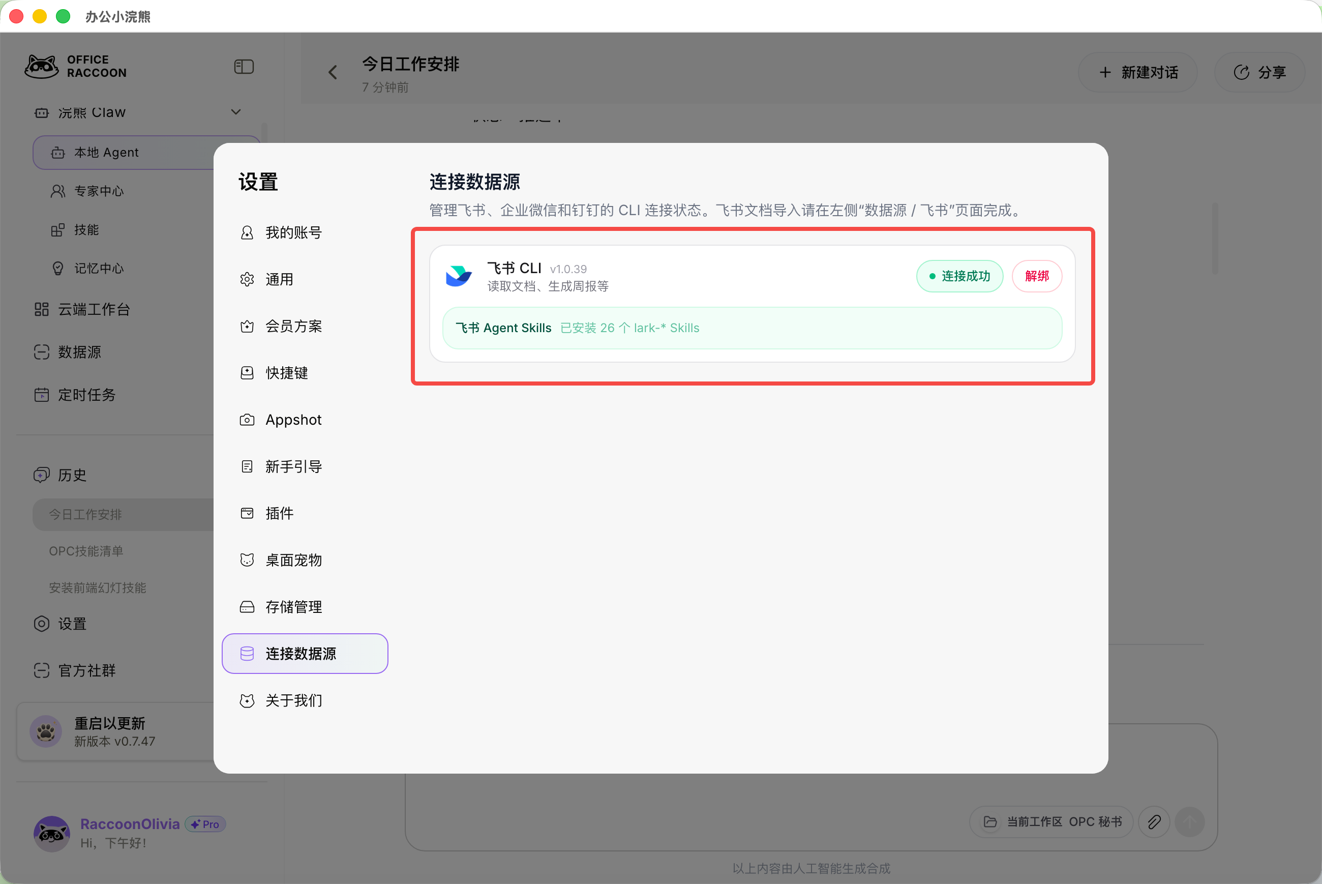
Task: Click 解绑 to unbind Feishu
Action: [1037, 276]
